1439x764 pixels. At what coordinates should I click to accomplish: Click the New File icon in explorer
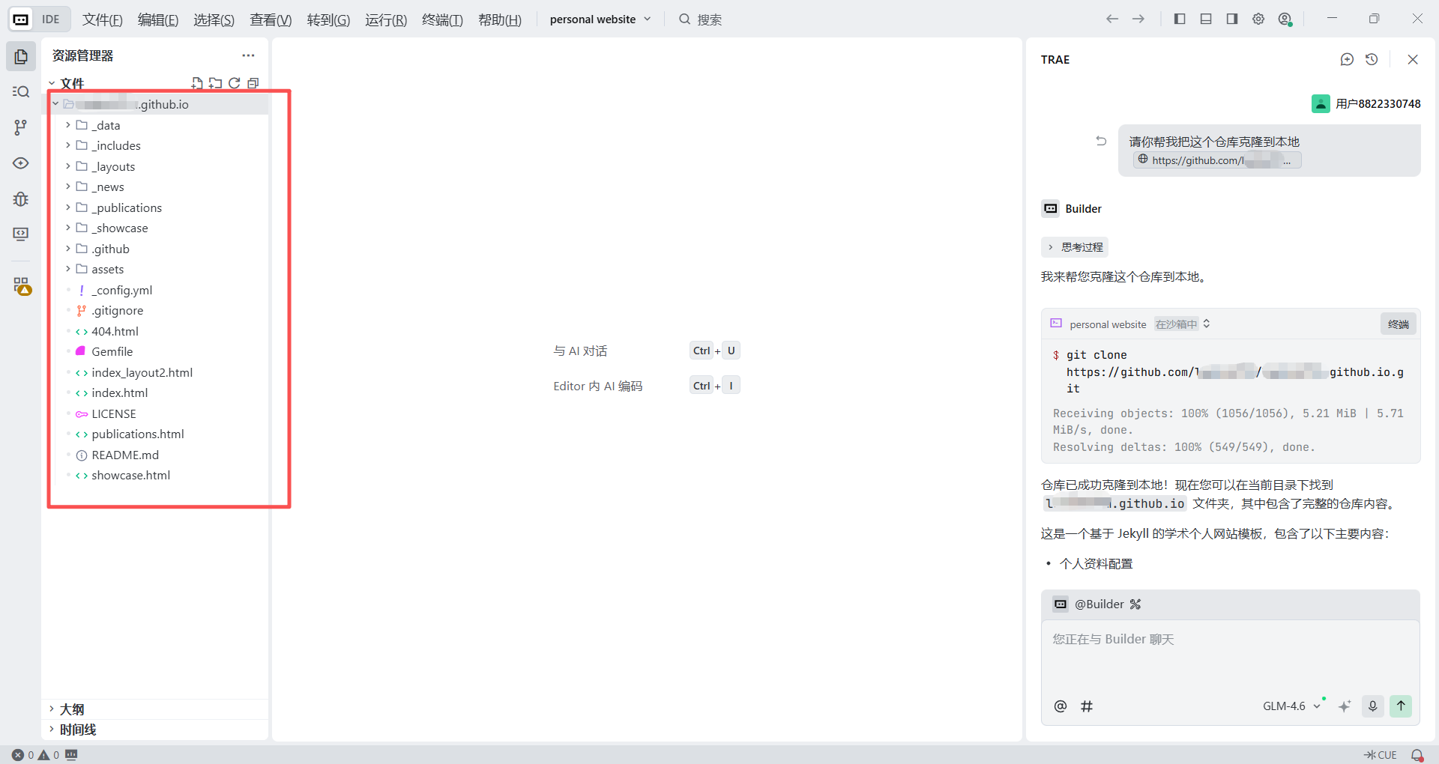[x=197, y=83]
